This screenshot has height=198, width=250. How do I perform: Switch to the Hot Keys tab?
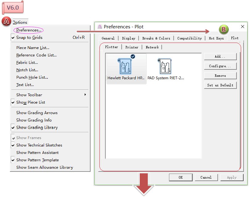(216, 38)
